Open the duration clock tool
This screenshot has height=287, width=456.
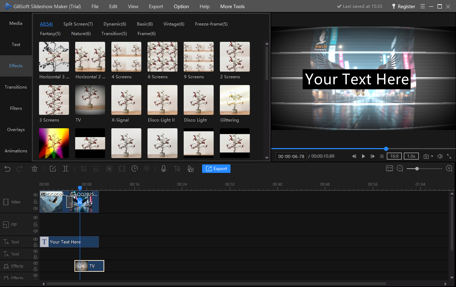pos(134,169)
